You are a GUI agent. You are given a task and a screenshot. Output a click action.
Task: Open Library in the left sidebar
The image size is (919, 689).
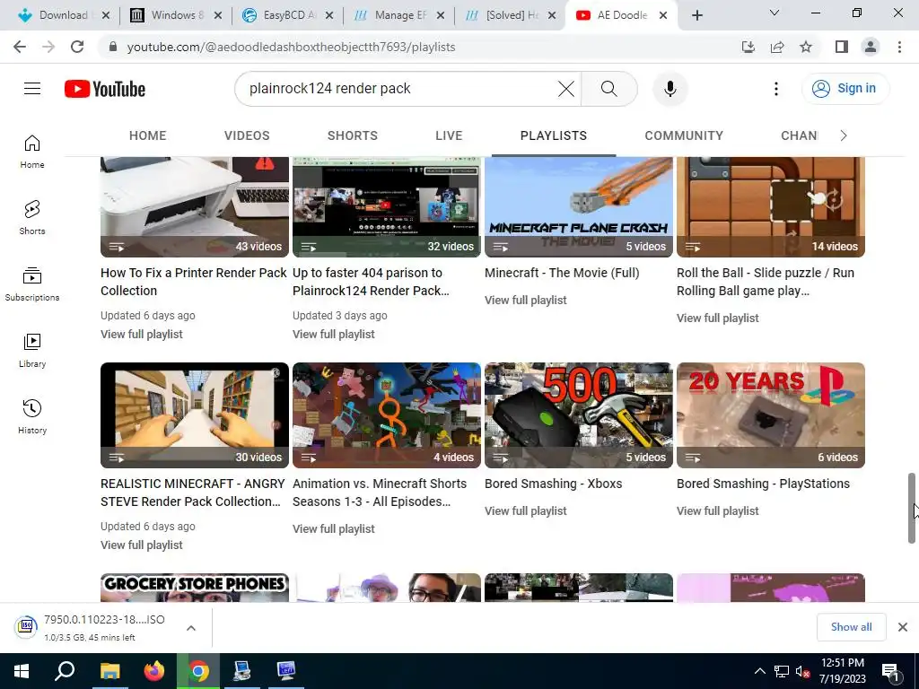click(x=32, y=351)
